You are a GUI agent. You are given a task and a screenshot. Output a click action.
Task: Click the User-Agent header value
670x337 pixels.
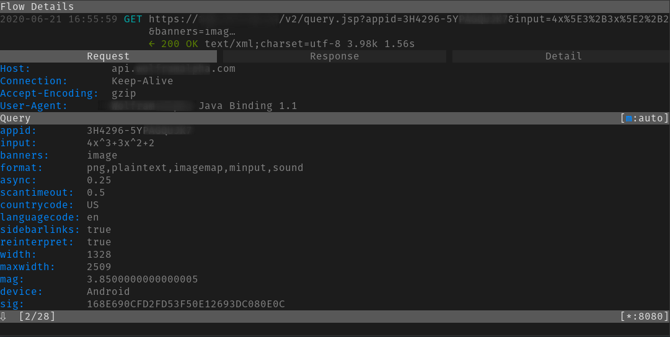(247, 106)
